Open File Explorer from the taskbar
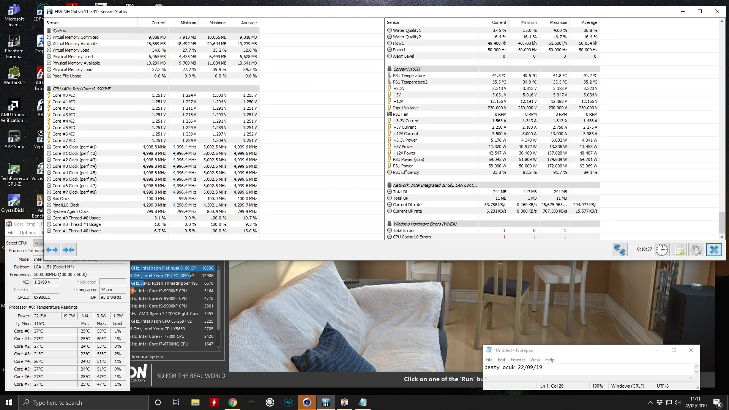This screenshot has width=729, height=410. click(196, 402)
